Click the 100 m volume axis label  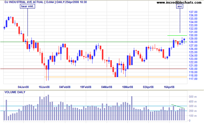coord(193,116)
